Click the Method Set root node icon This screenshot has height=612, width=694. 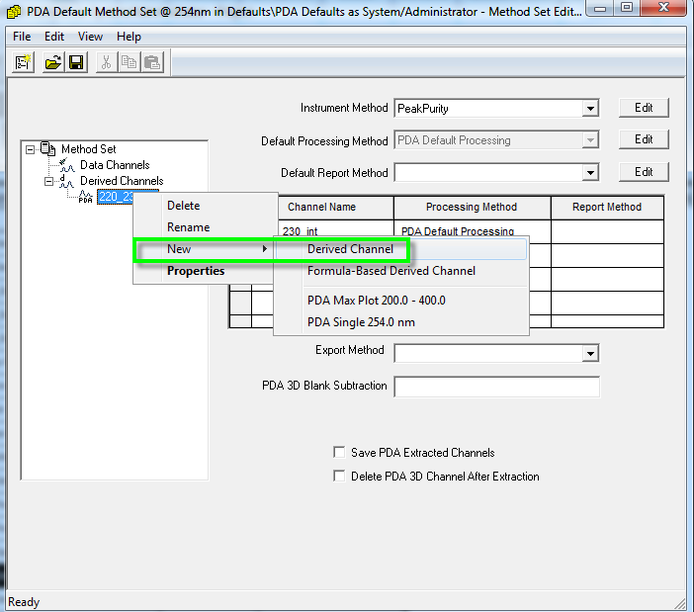(x=48, y=149)
